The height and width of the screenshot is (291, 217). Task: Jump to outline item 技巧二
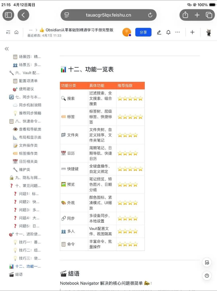[x=27, y=250]
